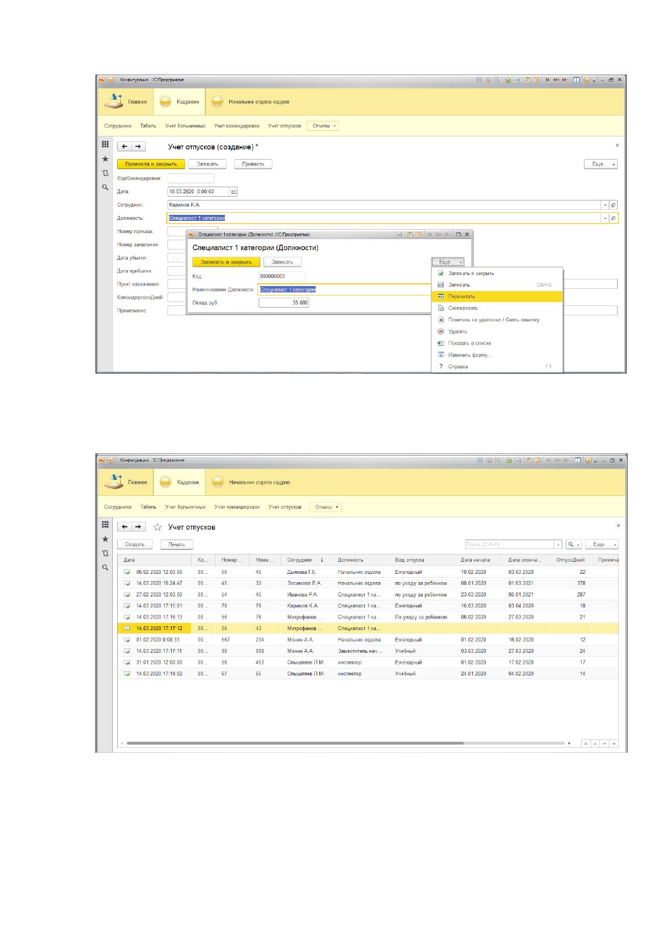The height and width of the screenshot is (930, 658).
Task: Expand the Еще dropdown in list toolbar
Action: tap(602, 545)
